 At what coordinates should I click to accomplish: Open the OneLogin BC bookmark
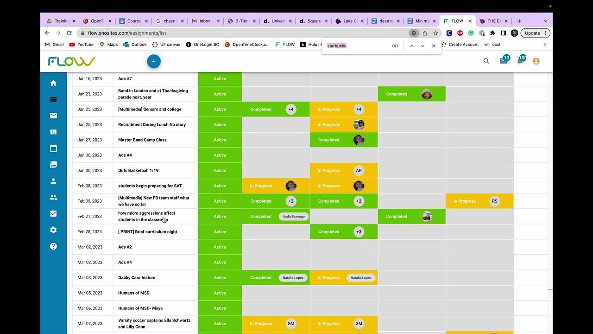pyautogui.click(x=202, y=45)
